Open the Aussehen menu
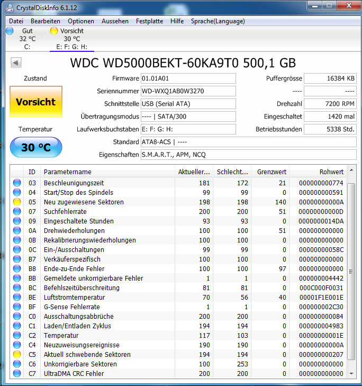 click(x=115, y=21)
